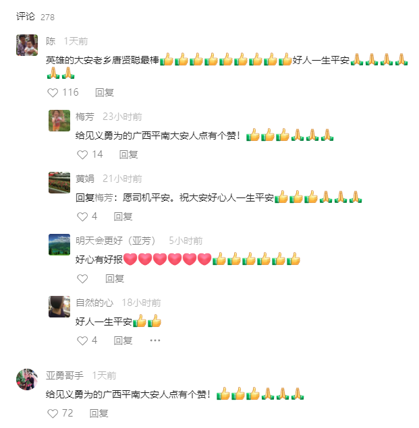Like 明天会更好(亚芳)'s comment heart

coord(82,278)
